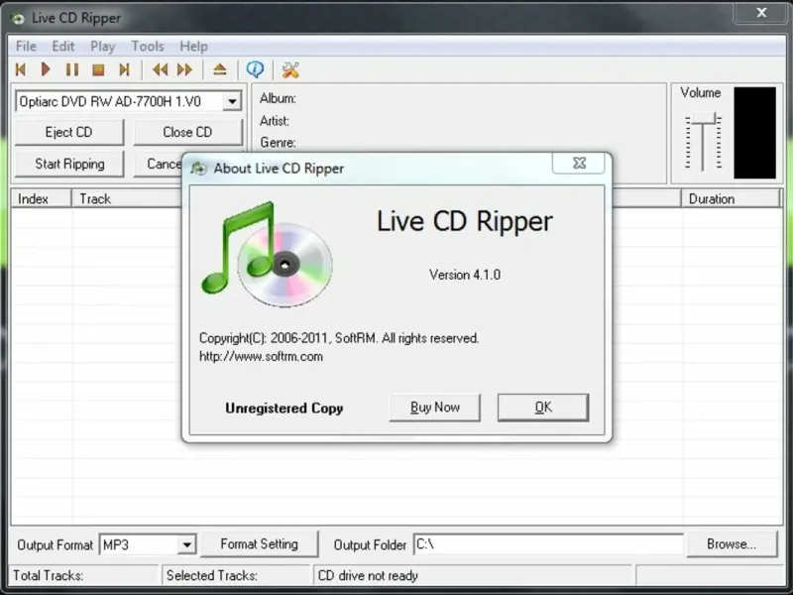
Task: Click the Live CD Ripper title bar icon
Action: [17, 18]
